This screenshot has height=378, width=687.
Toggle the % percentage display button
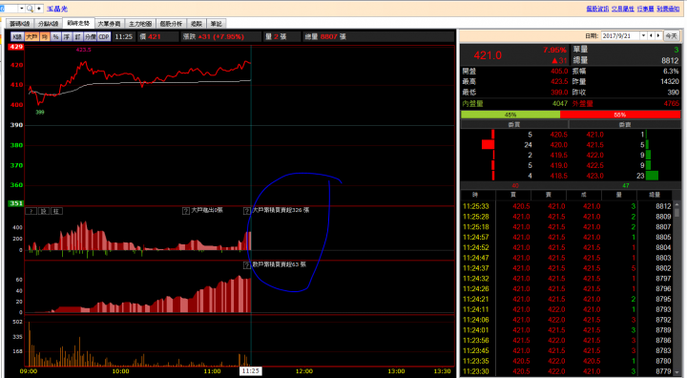[x=55, y=37]
